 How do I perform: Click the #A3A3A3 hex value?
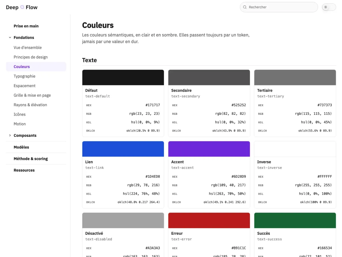coord(153,248)
